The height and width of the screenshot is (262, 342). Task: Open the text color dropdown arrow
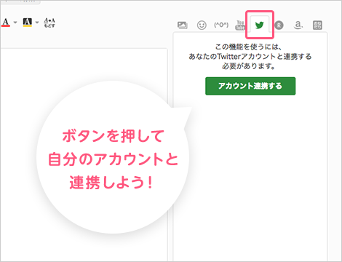pos(15,23)
